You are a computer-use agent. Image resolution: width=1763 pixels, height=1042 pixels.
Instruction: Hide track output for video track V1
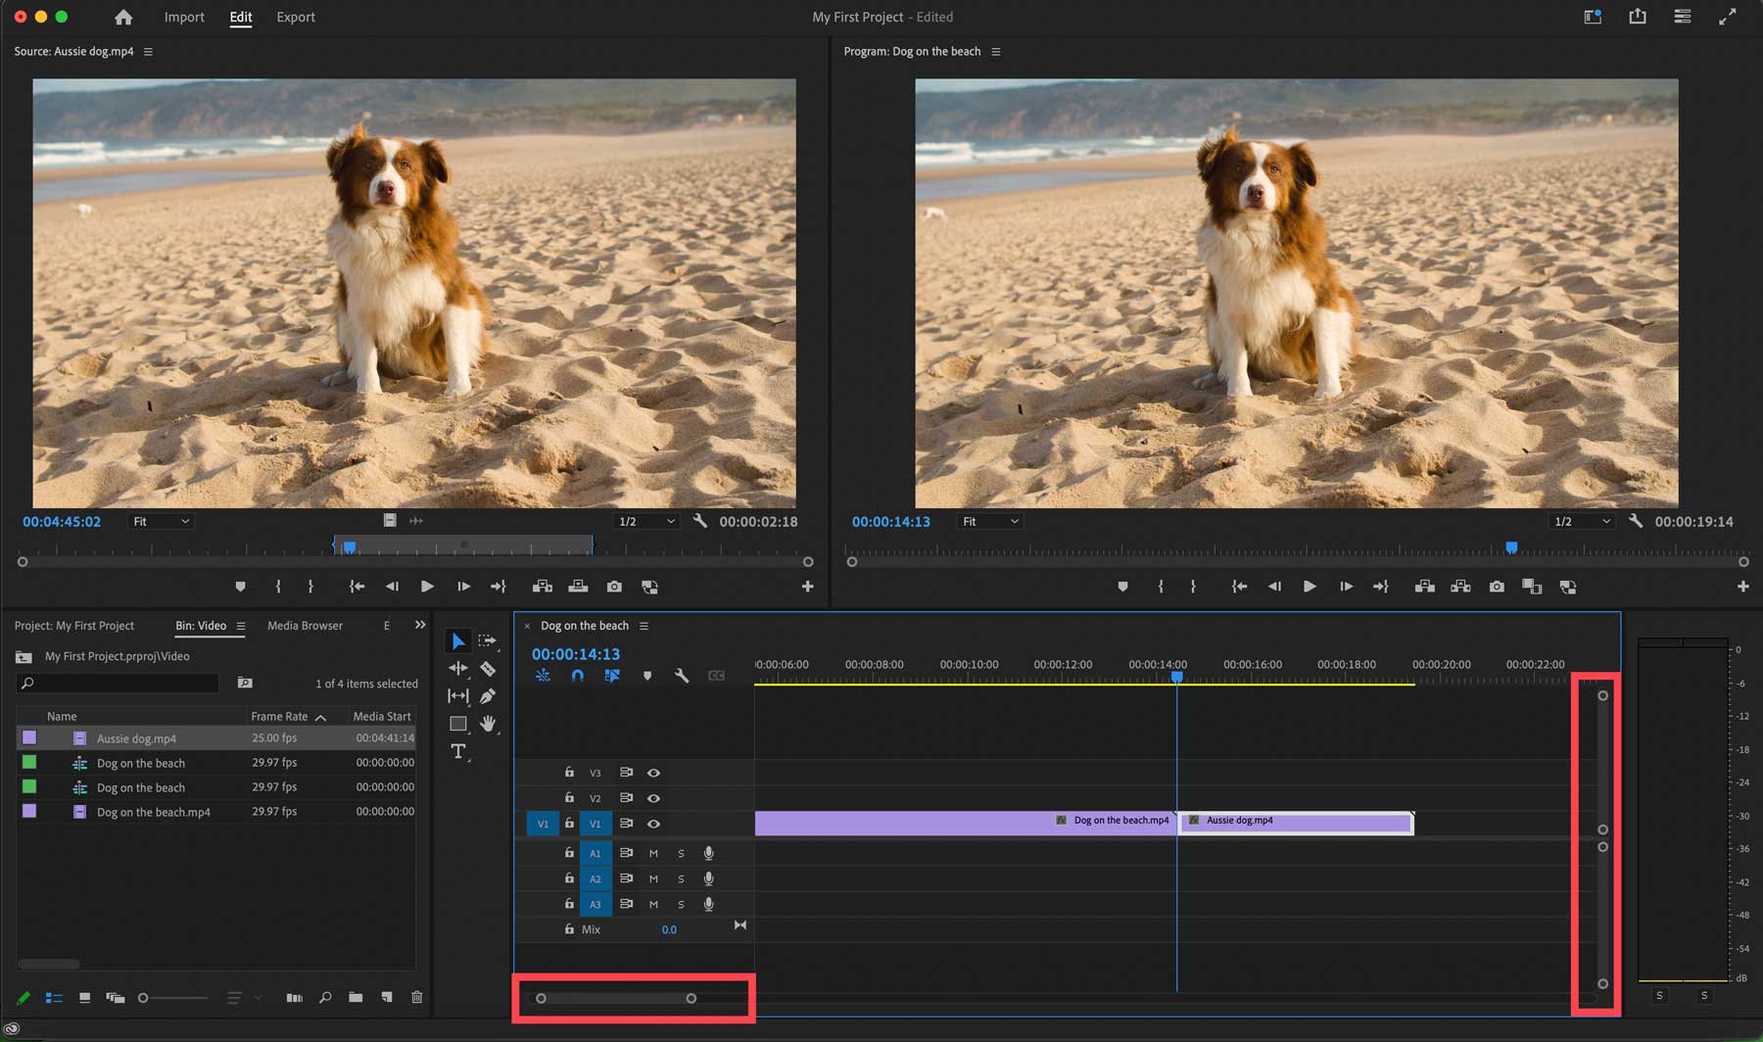(x=653, y=824)
